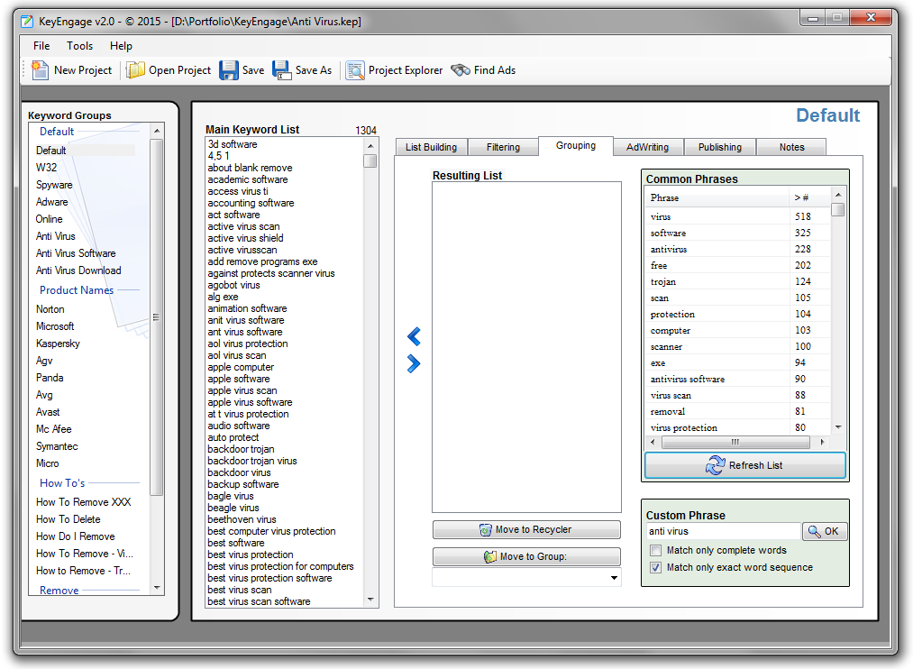Image resolution: width=913 pixels, height=669 pixels.
Task: Open Project using the folder icon
Action: pos(135,70)
